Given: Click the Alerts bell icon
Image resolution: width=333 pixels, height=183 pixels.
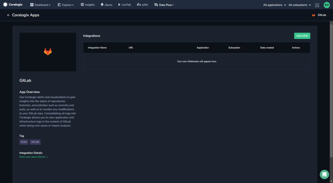Looking at the screenshot, I should [x=102, y=5].
